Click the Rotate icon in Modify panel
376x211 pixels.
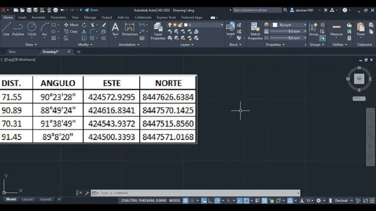point(84,25)
